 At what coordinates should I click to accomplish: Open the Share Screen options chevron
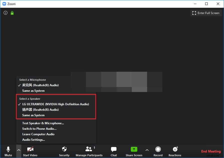tap(147, 150)
